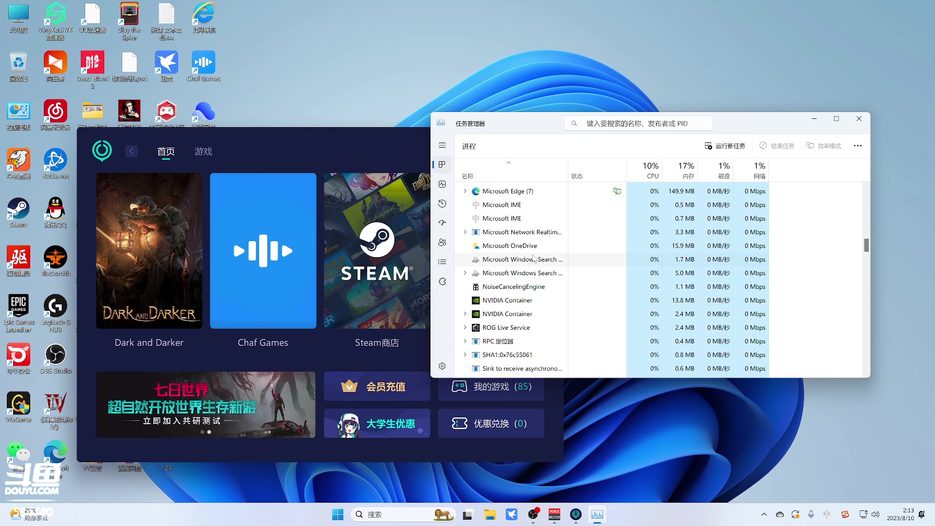Screen dimensions: 935x526
Task: Open the Windows Start menu
Action: pos(337,514)
